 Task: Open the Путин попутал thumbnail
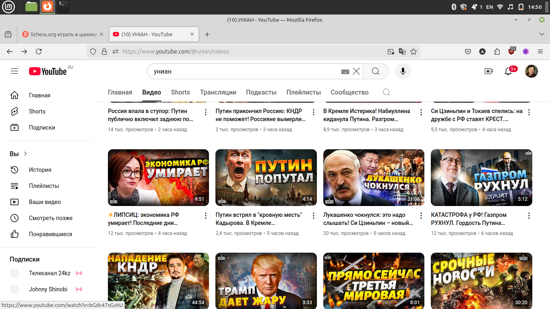click(266, 178)
